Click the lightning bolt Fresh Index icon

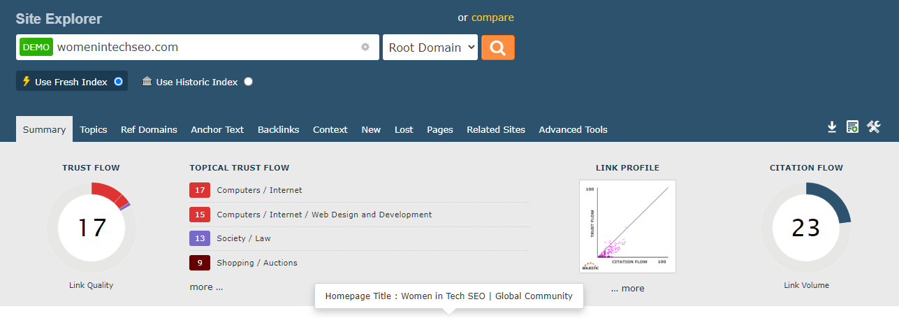(x=27, y=81)
